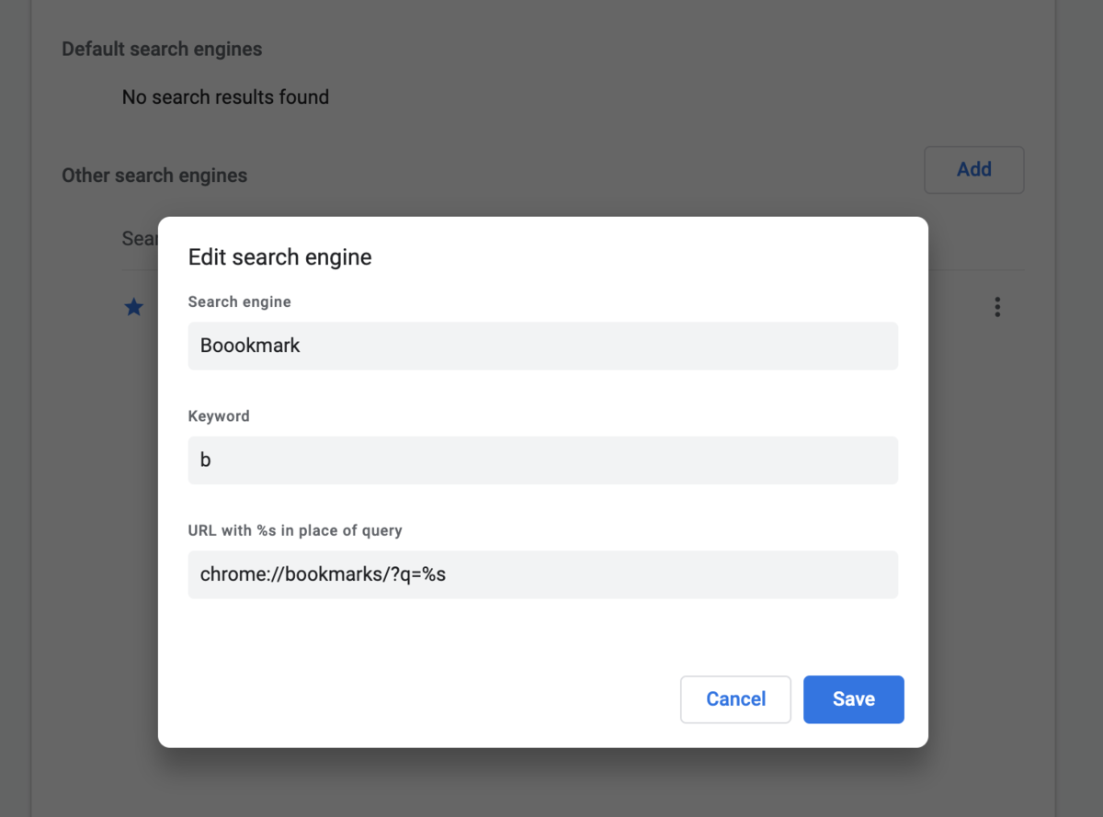
Task: Focus the Search engine field containing Boookmark
Action: click(x=543, y=346)
